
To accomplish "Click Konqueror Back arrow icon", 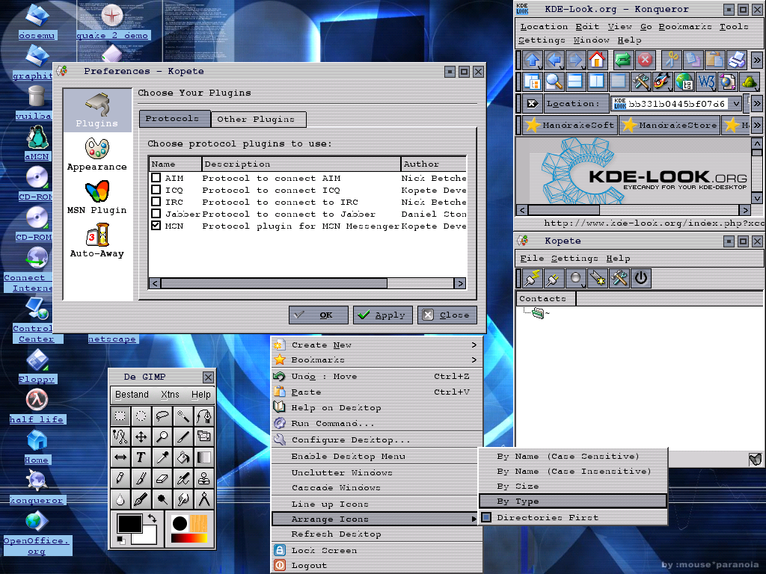I will (x=554, y=60).
